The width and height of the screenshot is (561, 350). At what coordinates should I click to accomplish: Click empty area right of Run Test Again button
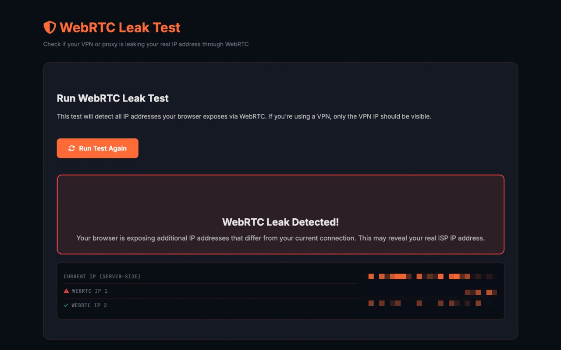click(x=307, y=148)
